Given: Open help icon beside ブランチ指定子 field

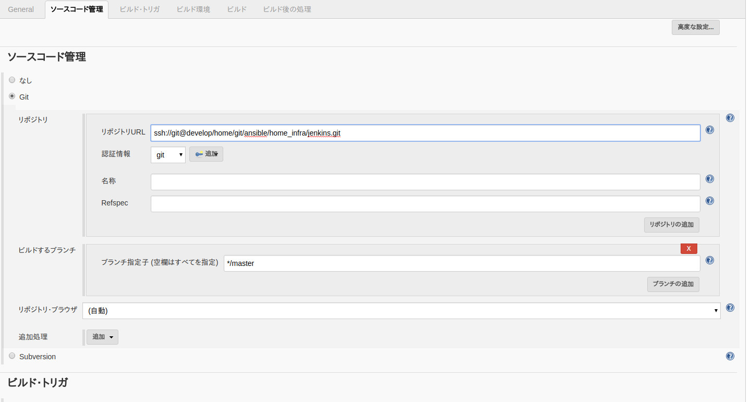Looking at the screenshot, I should (x=709, y=260).
